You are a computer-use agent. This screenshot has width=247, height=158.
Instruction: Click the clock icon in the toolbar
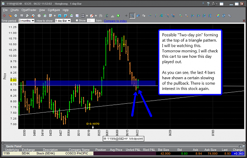tap(16, 15)
